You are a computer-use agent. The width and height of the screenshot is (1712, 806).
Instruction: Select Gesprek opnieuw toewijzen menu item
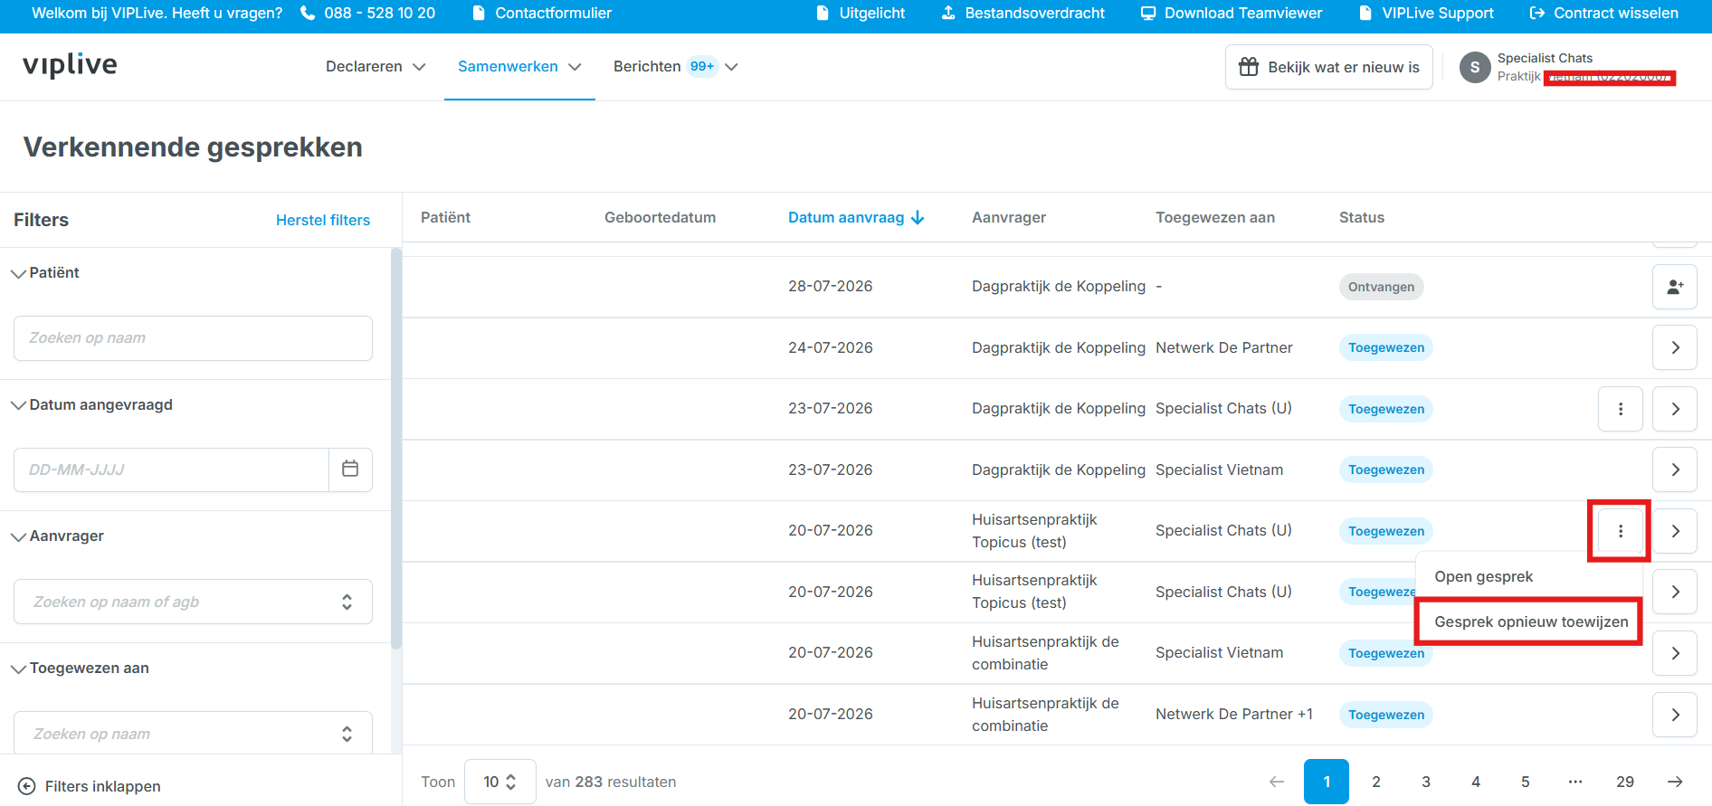pyautogui.click(x=1529, y=621)
